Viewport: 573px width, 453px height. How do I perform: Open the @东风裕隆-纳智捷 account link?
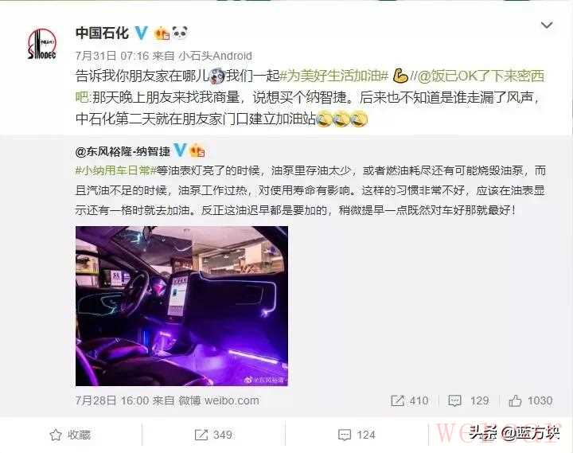coord(123,151)
